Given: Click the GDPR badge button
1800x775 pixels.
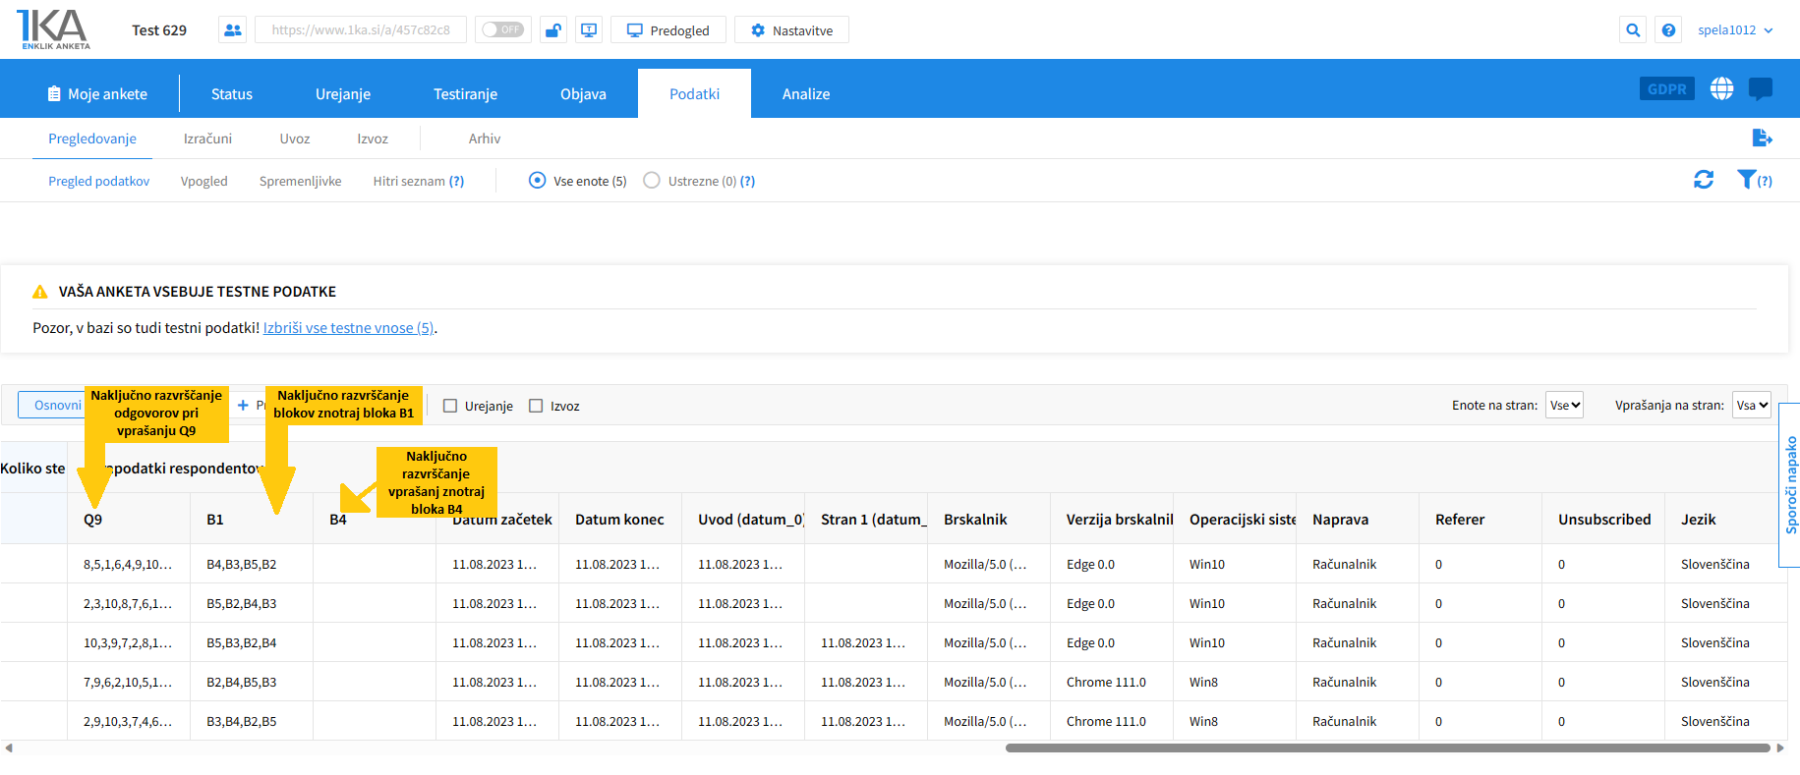Looking at the screenshot, I should 1666,88.
